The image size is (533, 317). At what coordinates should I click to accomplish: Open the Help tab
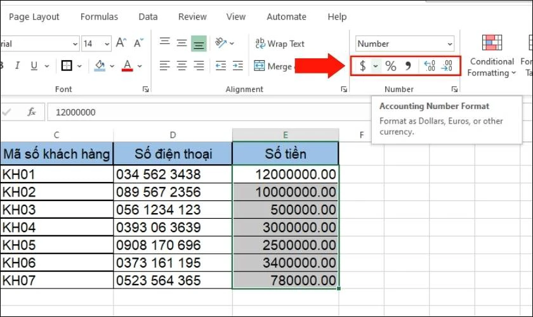coord(337,16)
